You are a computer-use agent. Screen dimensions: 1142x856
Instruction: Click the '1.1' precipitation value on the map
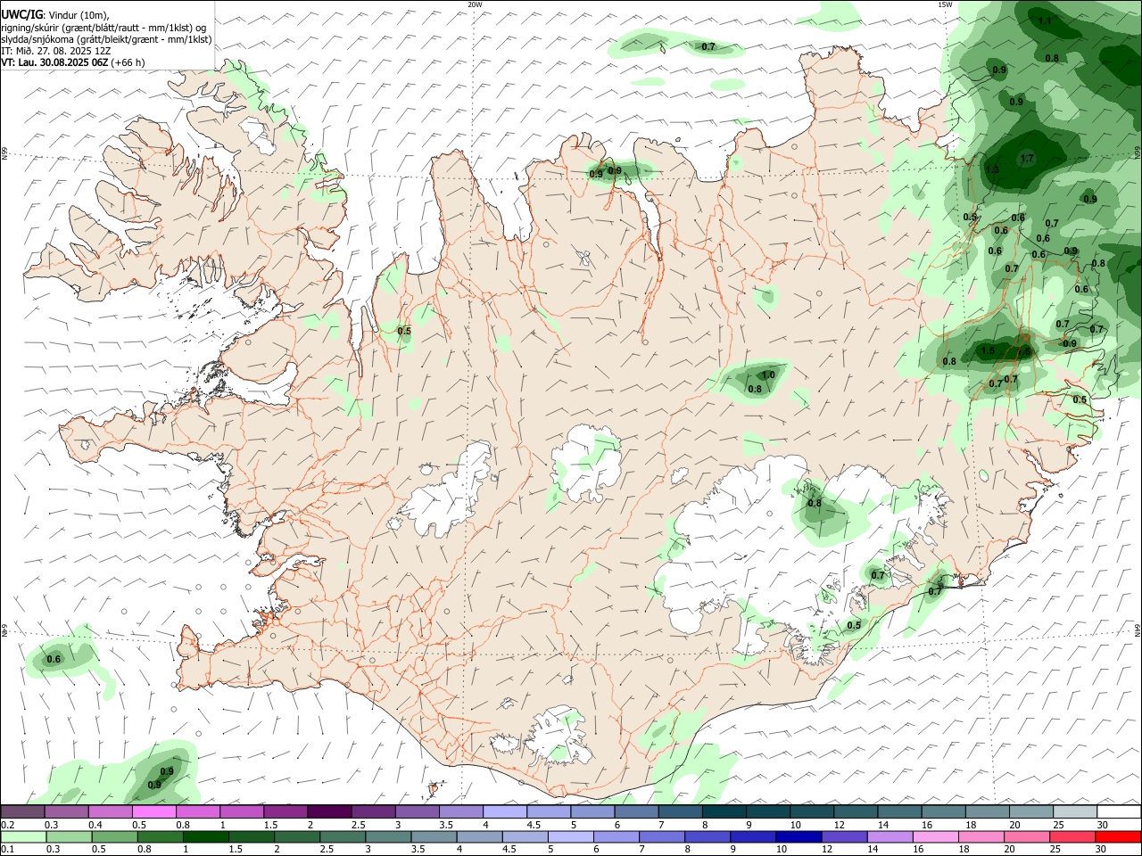point(1046,21)
